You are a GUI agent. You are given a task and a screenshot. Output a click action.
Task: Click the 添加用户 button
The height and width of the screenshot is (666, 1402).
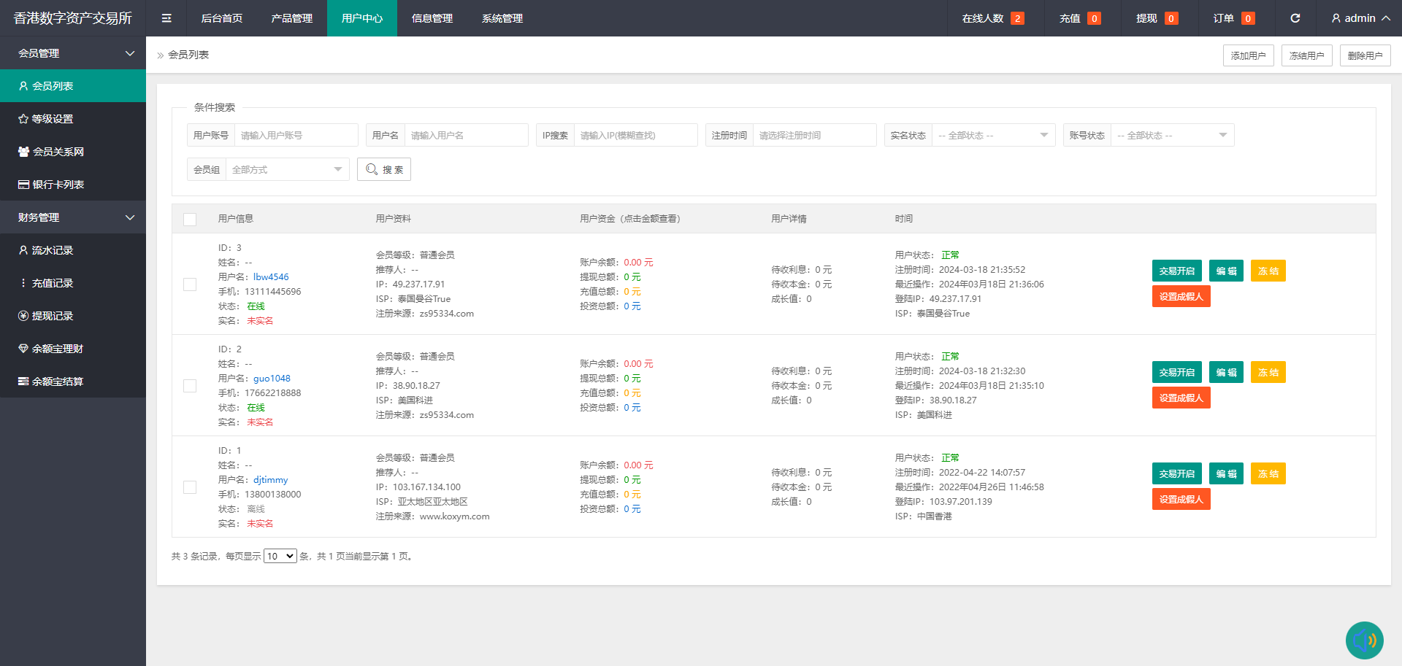click(1248, 55)
